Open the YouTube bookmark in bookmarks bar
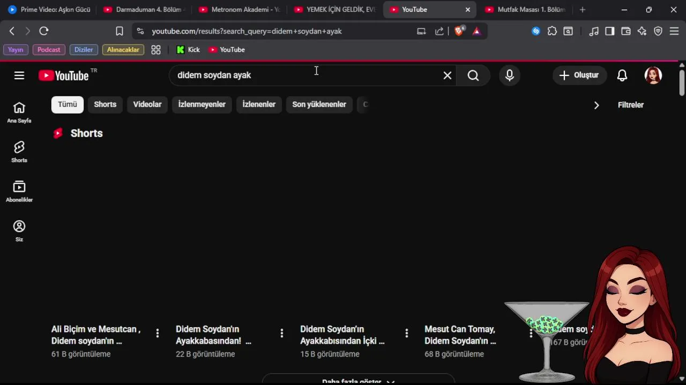Viewport: 686px width, 385px height. (x=227, y=50)
